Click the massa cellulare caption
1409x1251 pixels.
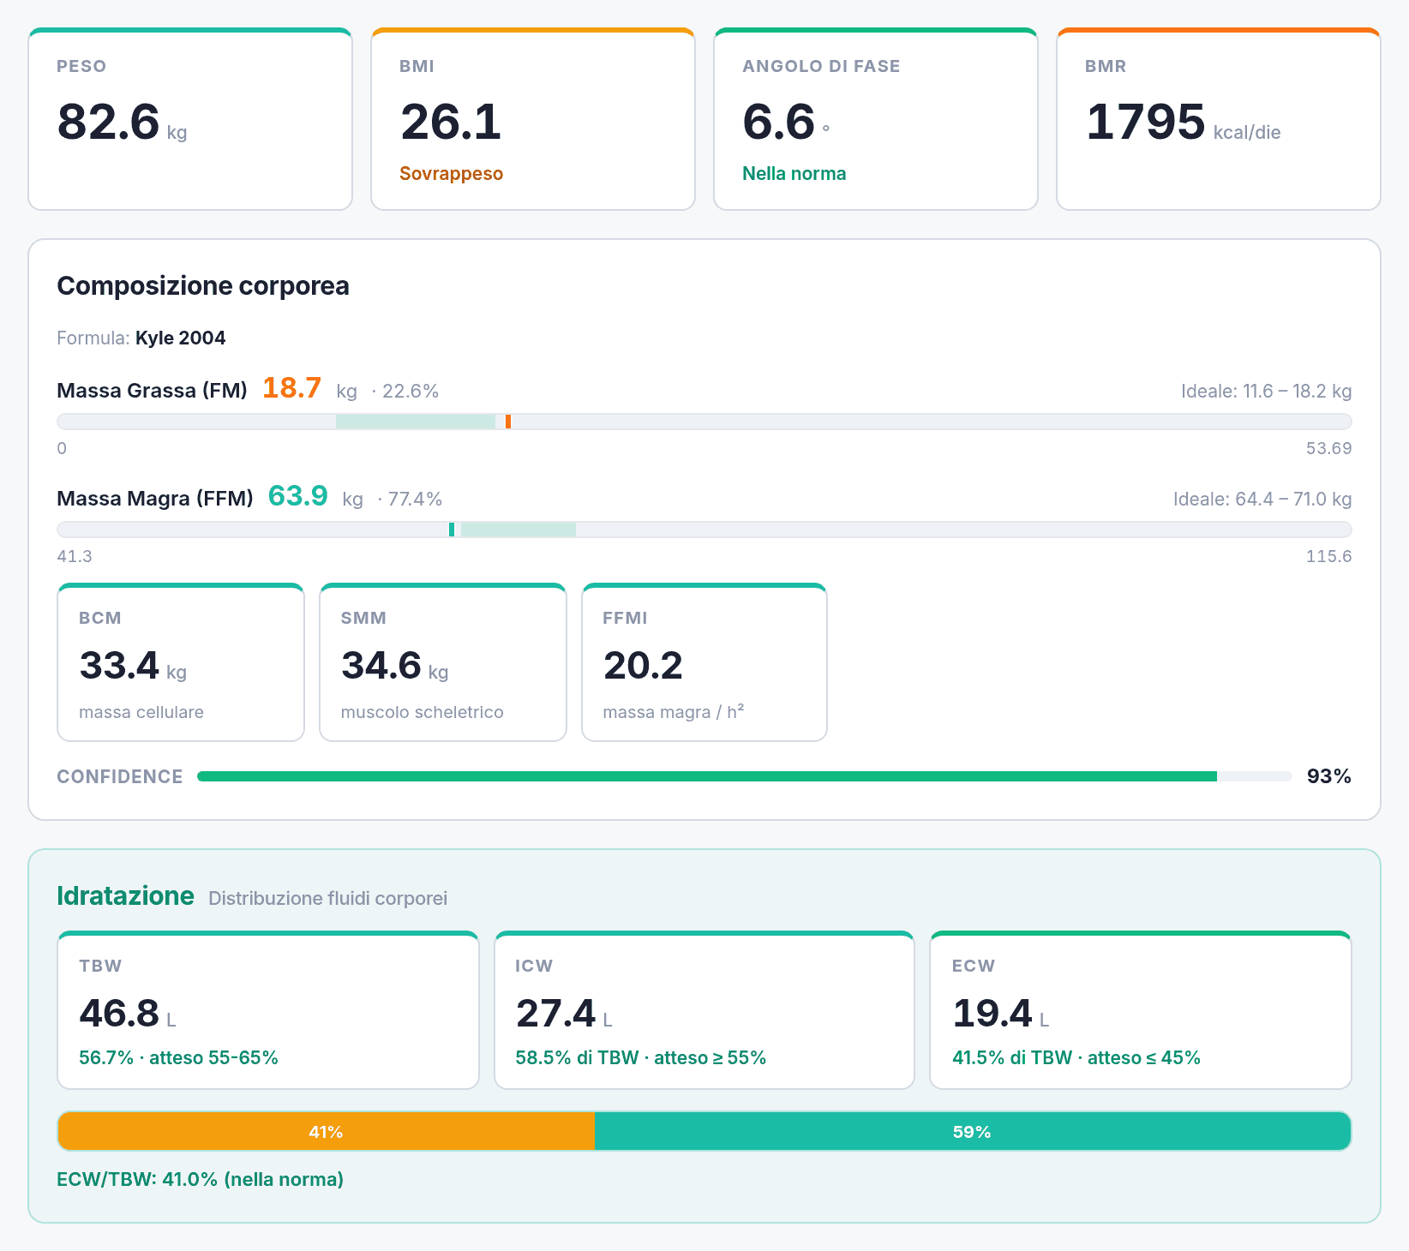pos(141,712)
